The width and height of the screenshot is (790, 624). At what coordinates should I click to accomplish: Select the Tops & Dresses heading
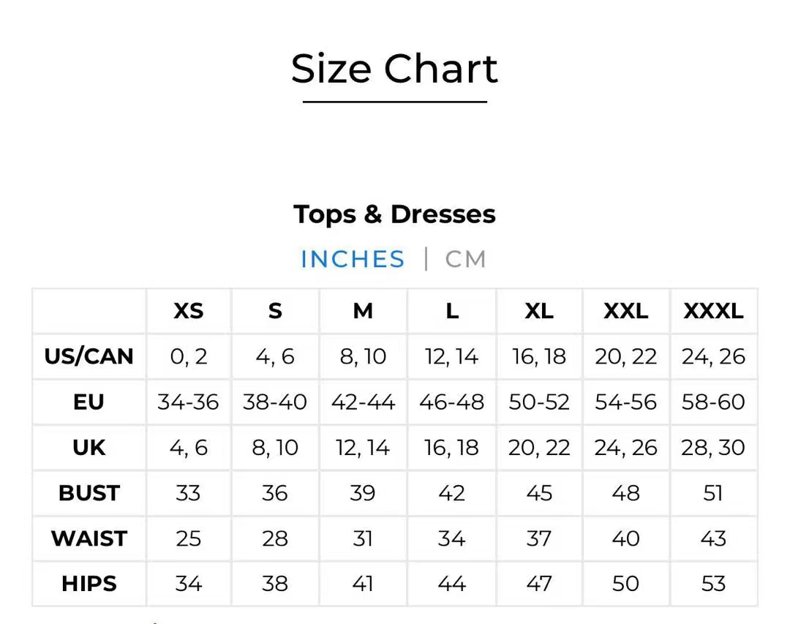pos(394,214)
